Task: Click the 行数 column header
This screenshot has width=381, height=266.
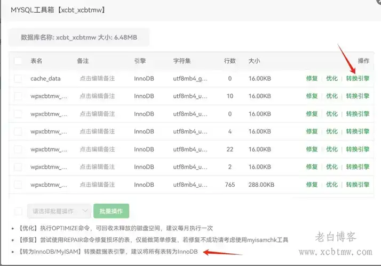Action: (x=230, y=61)
